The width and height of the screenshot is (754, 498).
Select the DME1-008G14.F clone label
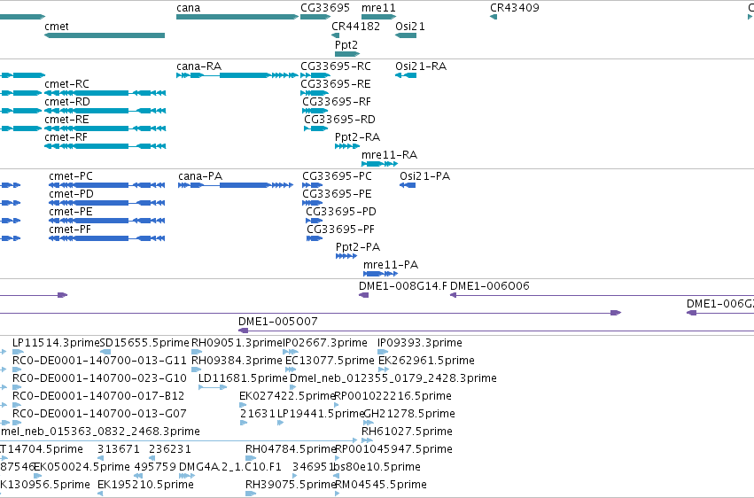click(403, 286)
